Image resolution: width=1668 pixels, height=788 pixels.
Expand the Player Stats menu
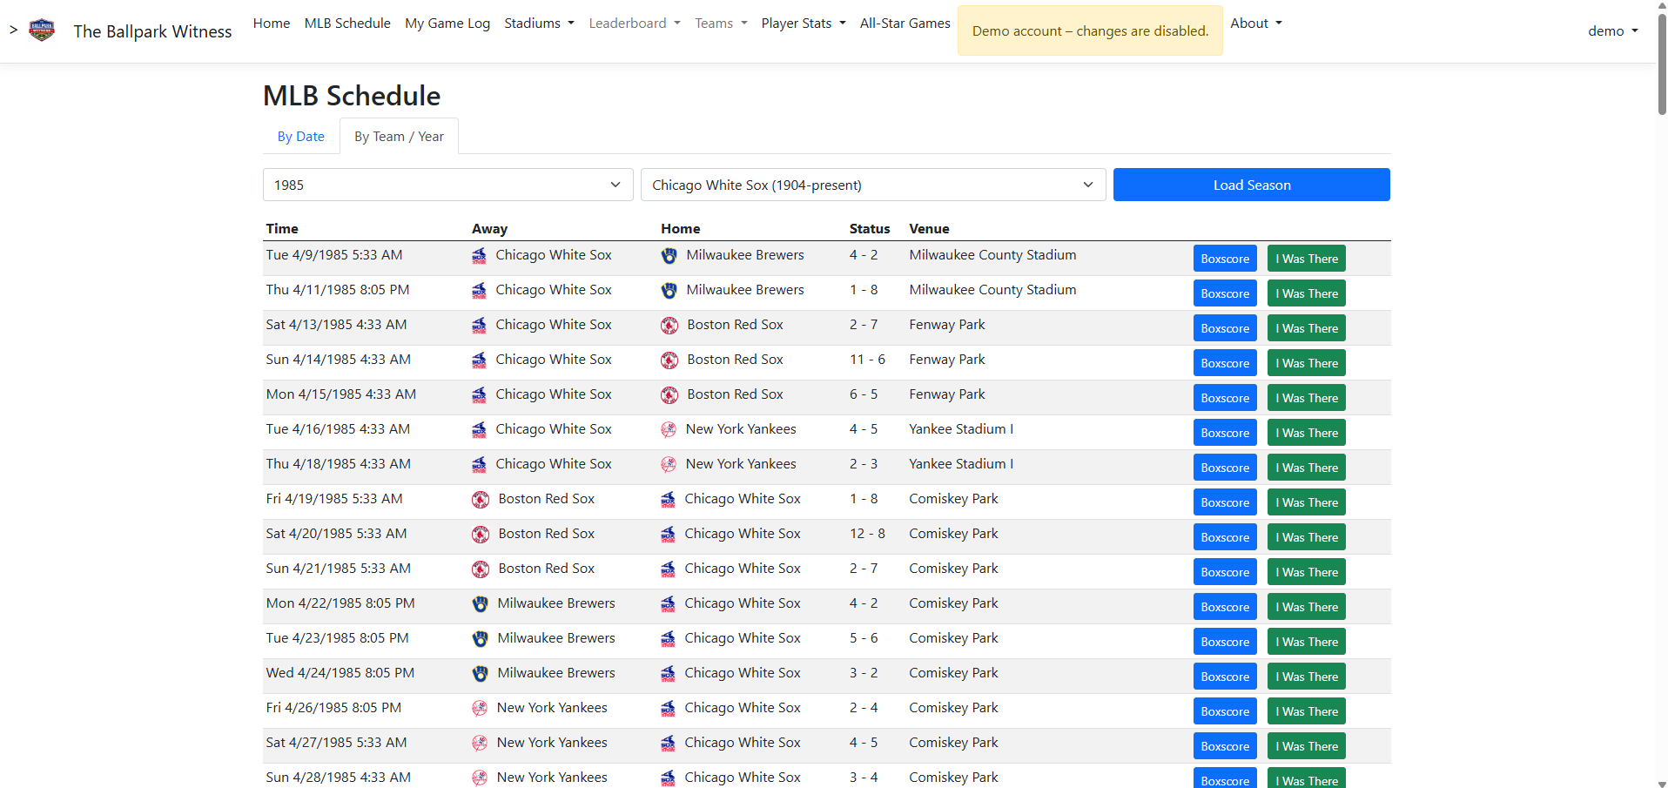coord(803,24)
